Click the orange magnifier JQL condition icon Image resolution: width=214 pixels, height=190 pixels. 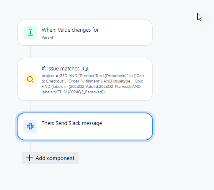(x=31, y=80)
